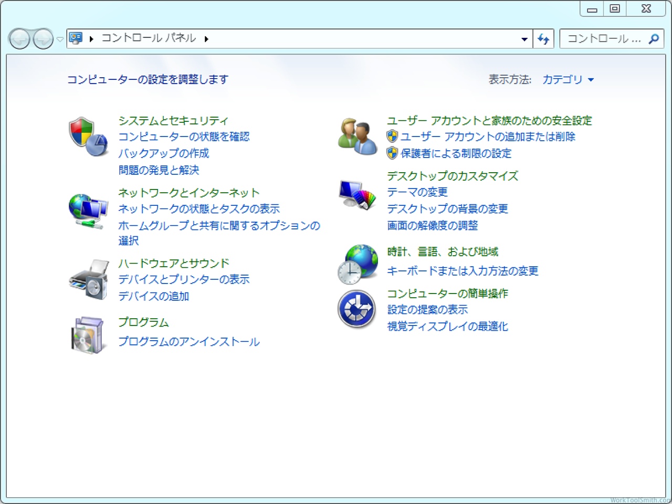This screenshot has width=672, height=504.
Task: Open バックアップの作成 link
Action: 164,153
